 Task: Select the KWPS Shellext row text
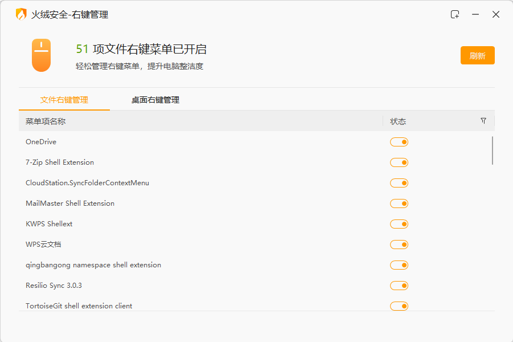49,224
